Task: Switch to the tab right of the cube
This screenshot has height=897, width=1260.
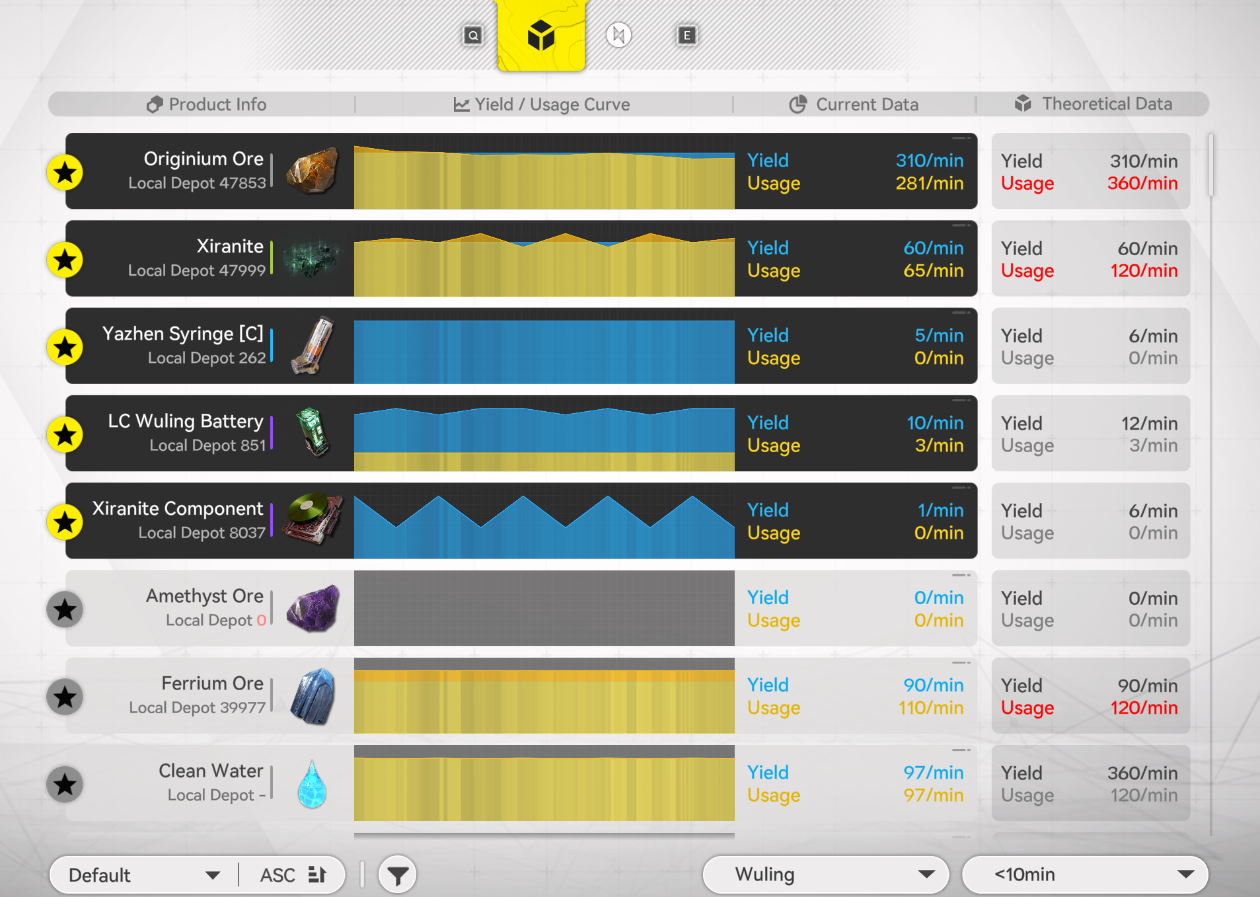Action: [618, 35]
